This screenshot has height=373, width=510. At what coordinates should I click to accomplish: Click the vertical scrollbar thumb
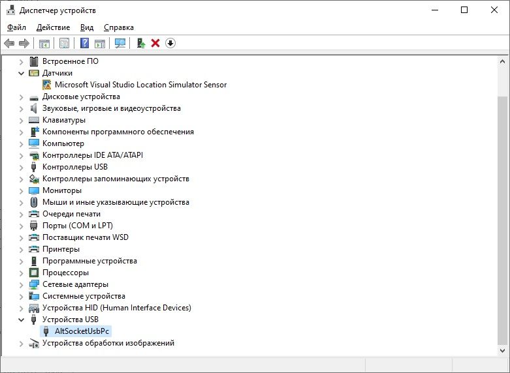click(x=502, y=221)
